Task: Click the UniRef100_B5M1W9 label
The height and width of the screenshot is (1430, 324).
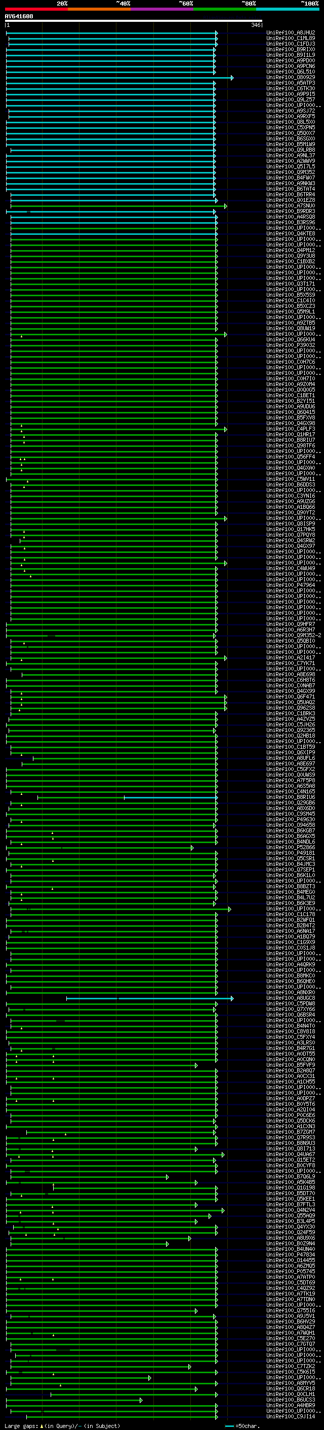Action: pyautogui.click(x=291, y=145)
